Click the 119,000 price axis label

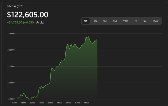point(11,99)
